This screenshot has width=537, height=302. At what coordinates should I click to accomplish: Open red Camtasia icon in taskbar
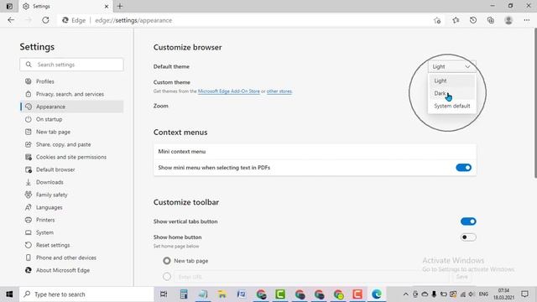click(357, 294)
